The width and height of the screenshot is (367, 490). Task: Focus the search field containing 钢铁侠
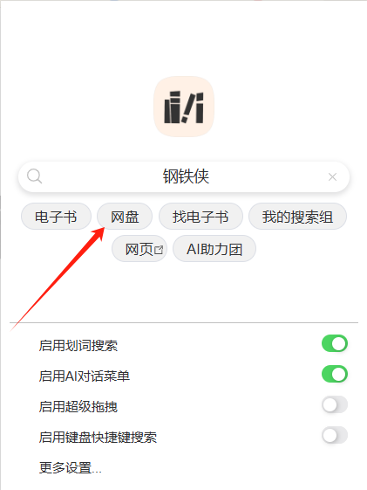pos(184,176)
